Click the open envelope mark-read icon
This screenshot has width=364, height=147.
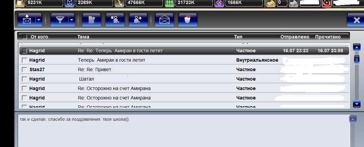pyautogui.click(x=164, y=20)
